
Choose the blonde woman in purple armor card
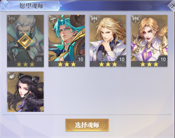[x=149, y=41]
